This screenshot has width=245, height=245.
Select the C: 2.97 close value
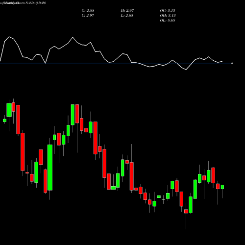click(x=88, y=16)
